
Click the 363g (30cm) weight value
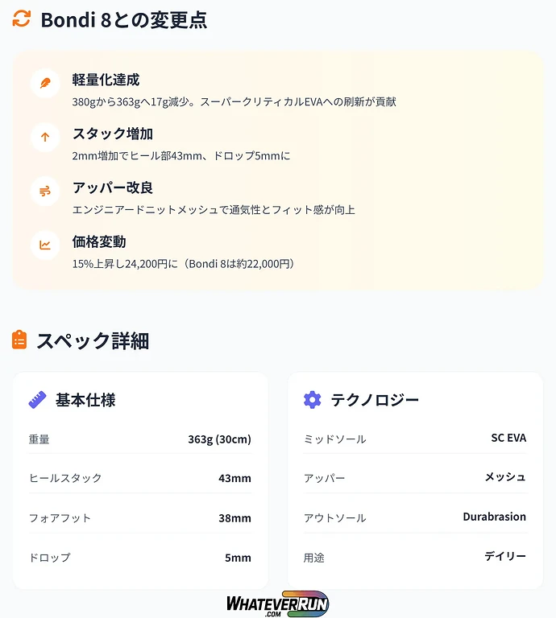pyautogui.click(x=219, y=439)
